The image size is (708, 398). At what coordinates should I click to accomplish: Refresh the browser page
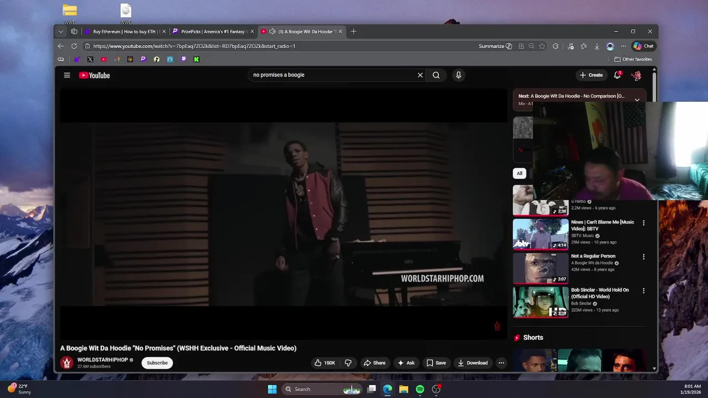click(x=74, y=46)
